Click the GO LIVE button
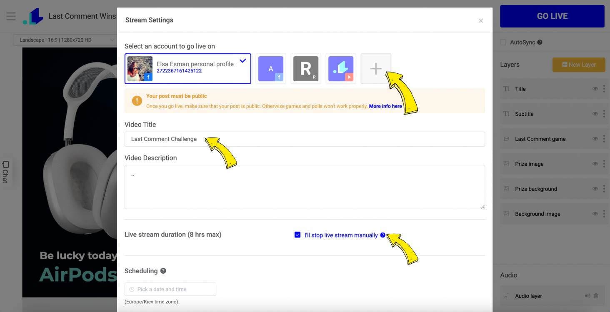The width and height of the screenshot is (610, 312). click(x=552, y=16)
